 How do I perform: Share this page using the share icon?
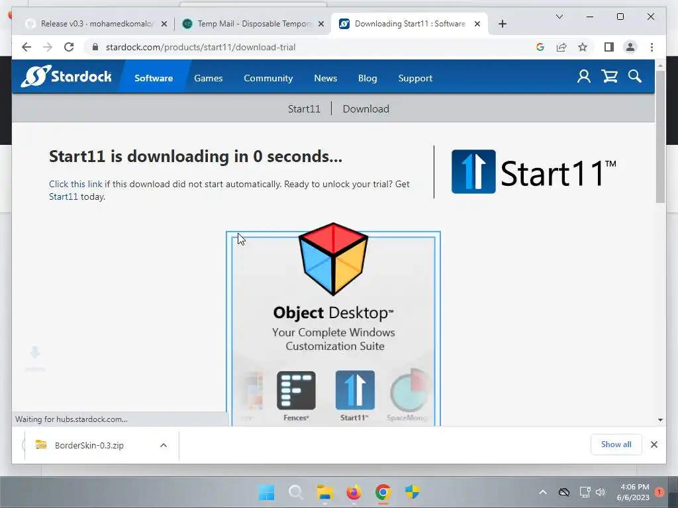tap(561, 47)
